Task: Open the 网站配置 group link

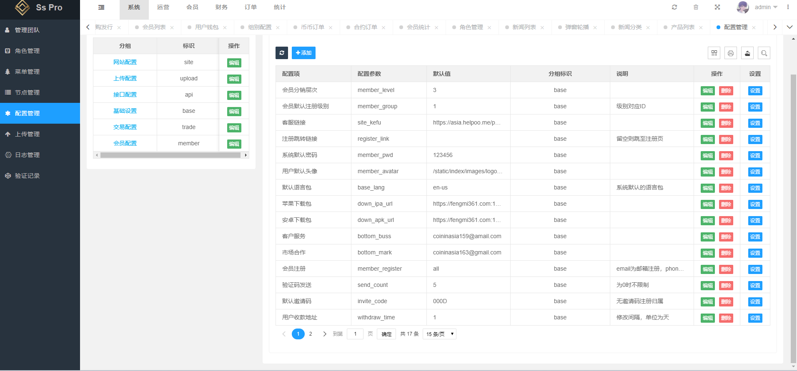Action: pos(125,62)
